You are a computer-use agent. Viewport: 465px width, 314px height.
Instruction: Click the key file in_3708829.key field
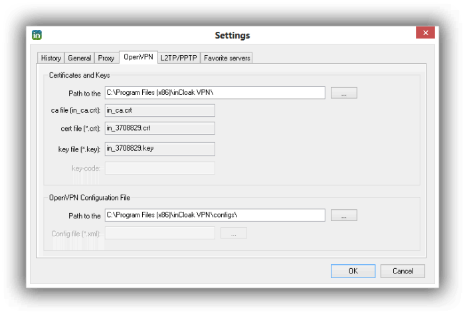(160, 149)
